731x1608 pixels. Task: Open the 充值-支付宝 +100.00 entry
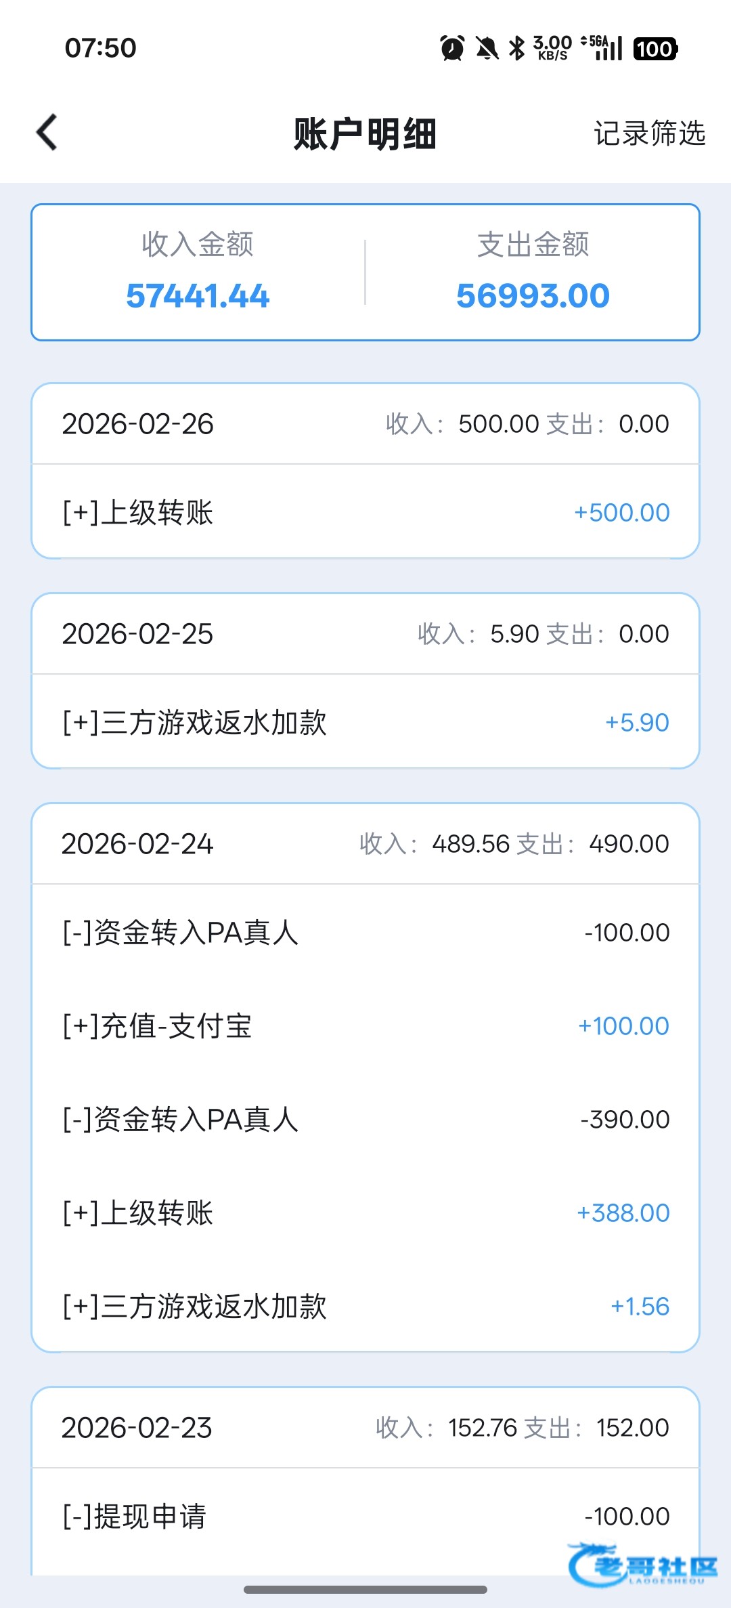point(365,1025)
